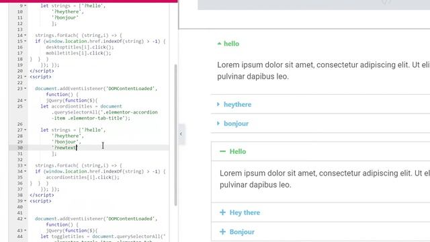Fold code block at line 23

pos(26,89)
